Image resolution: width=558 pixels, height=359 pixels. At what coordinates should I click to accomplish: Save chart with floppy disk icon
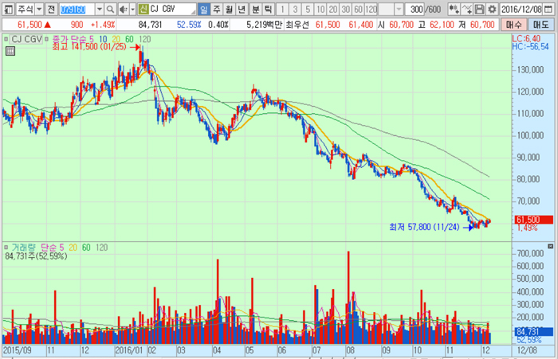478,10
